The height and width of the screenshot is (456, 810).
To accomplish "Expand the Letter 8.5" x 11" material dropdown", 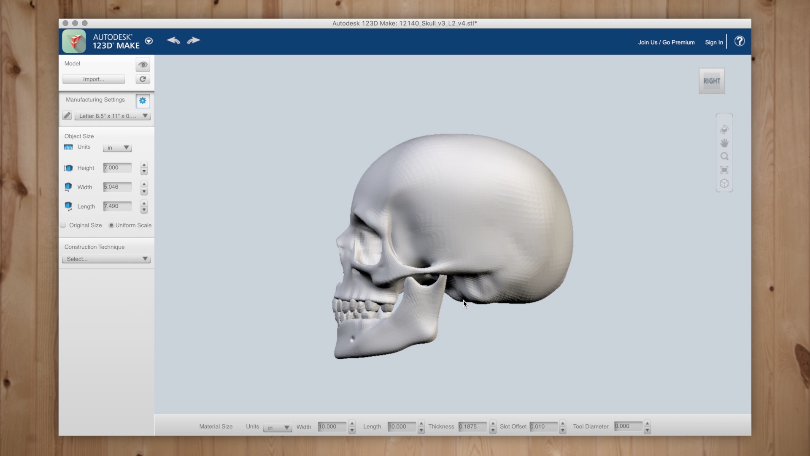I will pyautogui.click(x=112, y=116).
